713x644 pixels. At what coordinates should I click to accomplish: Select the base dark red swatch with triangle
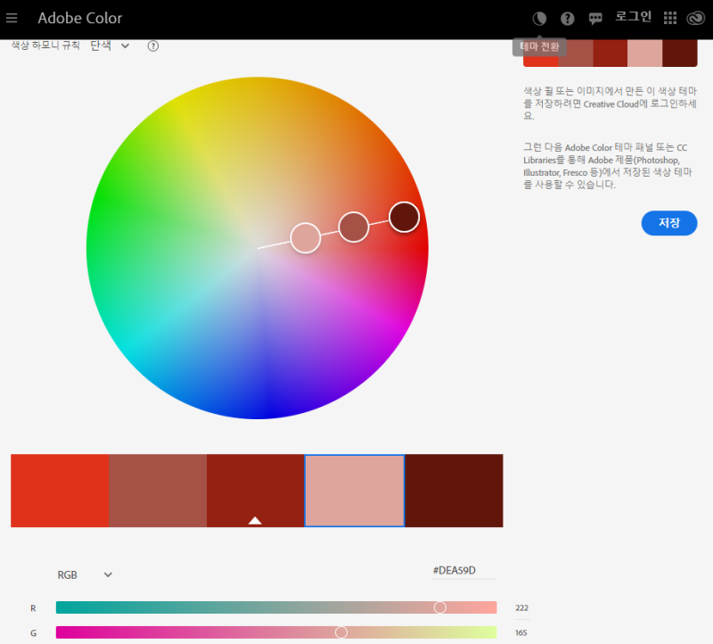coord(256,491)
